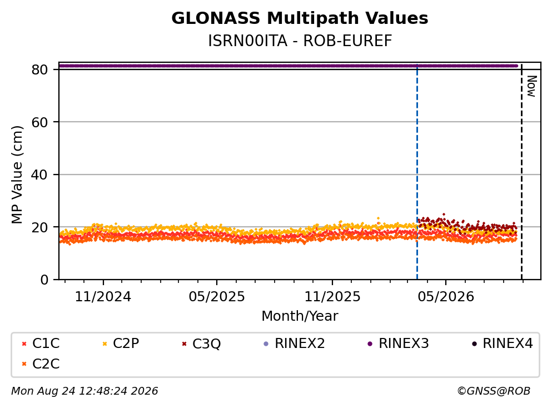552x408 pixels.
Task: Click the GLONASS Multipath Values title
Action: coord(300,18)
